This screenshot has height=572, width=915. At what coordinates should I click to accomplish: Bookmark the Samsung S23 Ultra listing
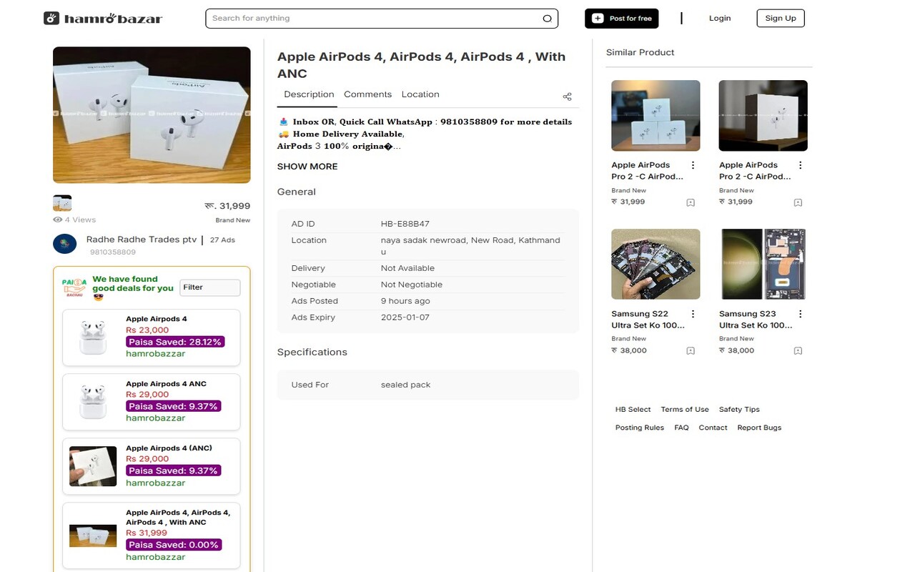click(797, 351)
